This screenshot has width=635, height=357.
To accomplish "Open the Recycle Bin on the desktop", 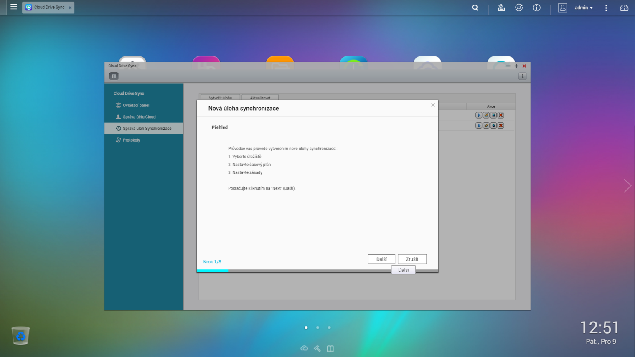I will (x=20, y=335).
